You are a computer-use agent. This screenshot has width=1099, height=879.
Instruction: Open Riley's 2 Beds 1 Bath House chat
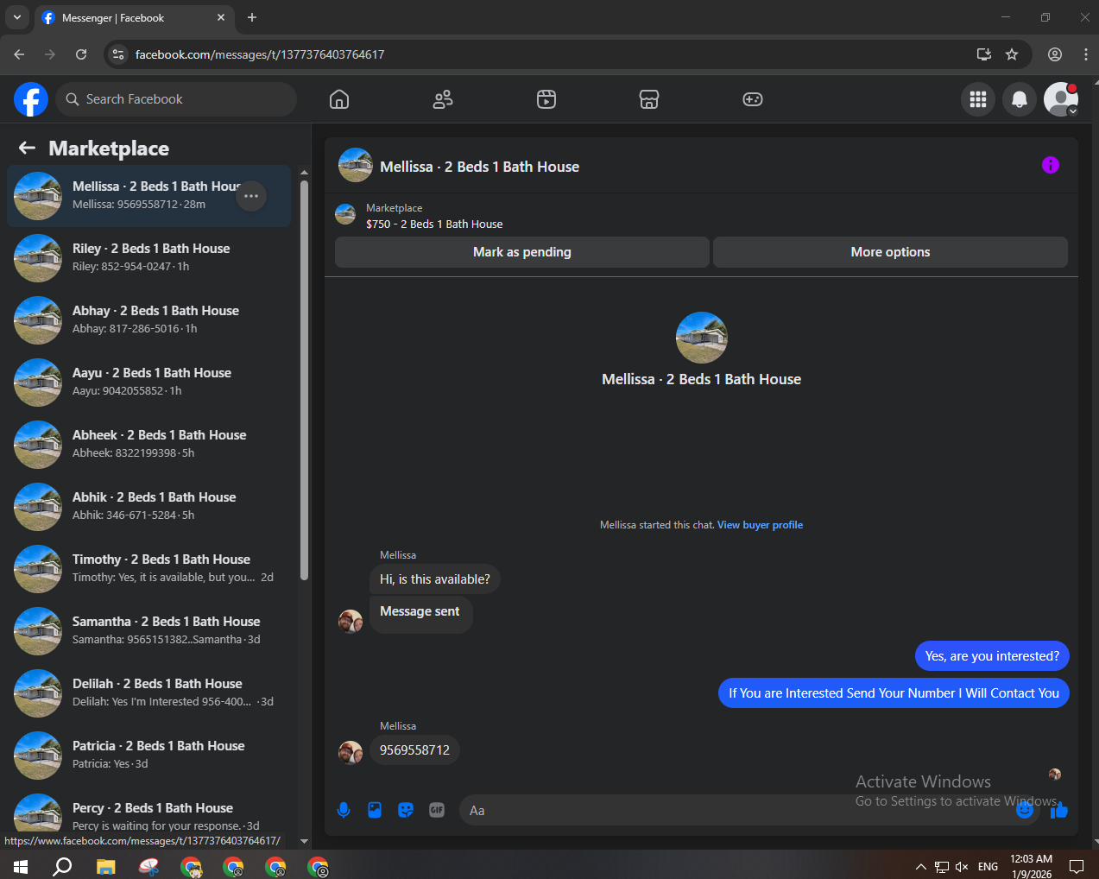click(148, 258)
